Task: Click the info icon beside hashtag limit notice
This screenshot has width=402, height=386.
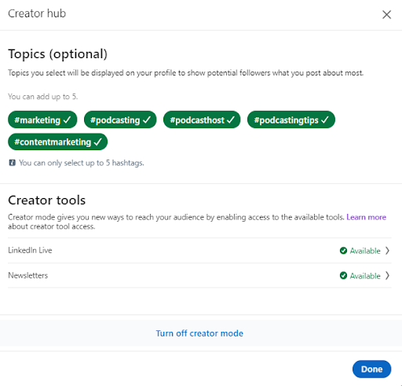Action: tap(12, 163)
